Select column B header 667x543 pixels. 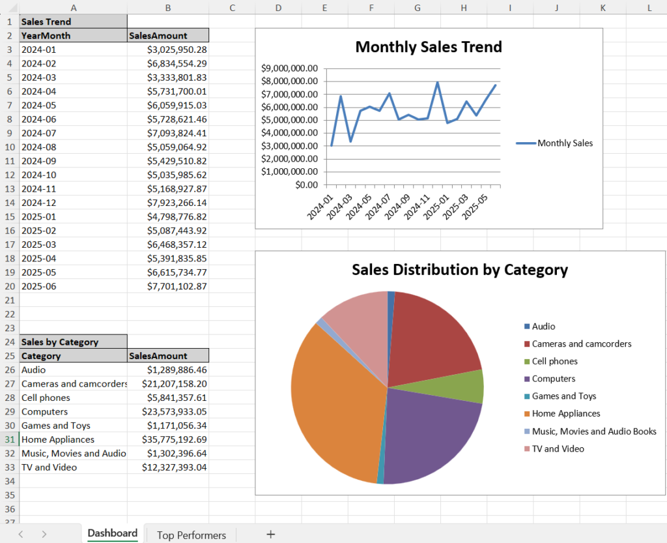(167, 7)
